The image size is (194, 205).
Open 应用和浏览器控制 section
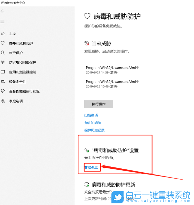(x=23, y=72)
